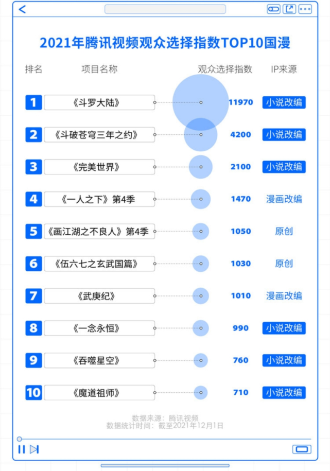Click the rank 10 number badge
The image size is (330, 471).
point(33,392)
